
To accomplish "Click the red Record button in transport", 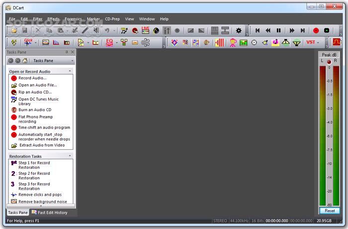I will coord(316,30).
